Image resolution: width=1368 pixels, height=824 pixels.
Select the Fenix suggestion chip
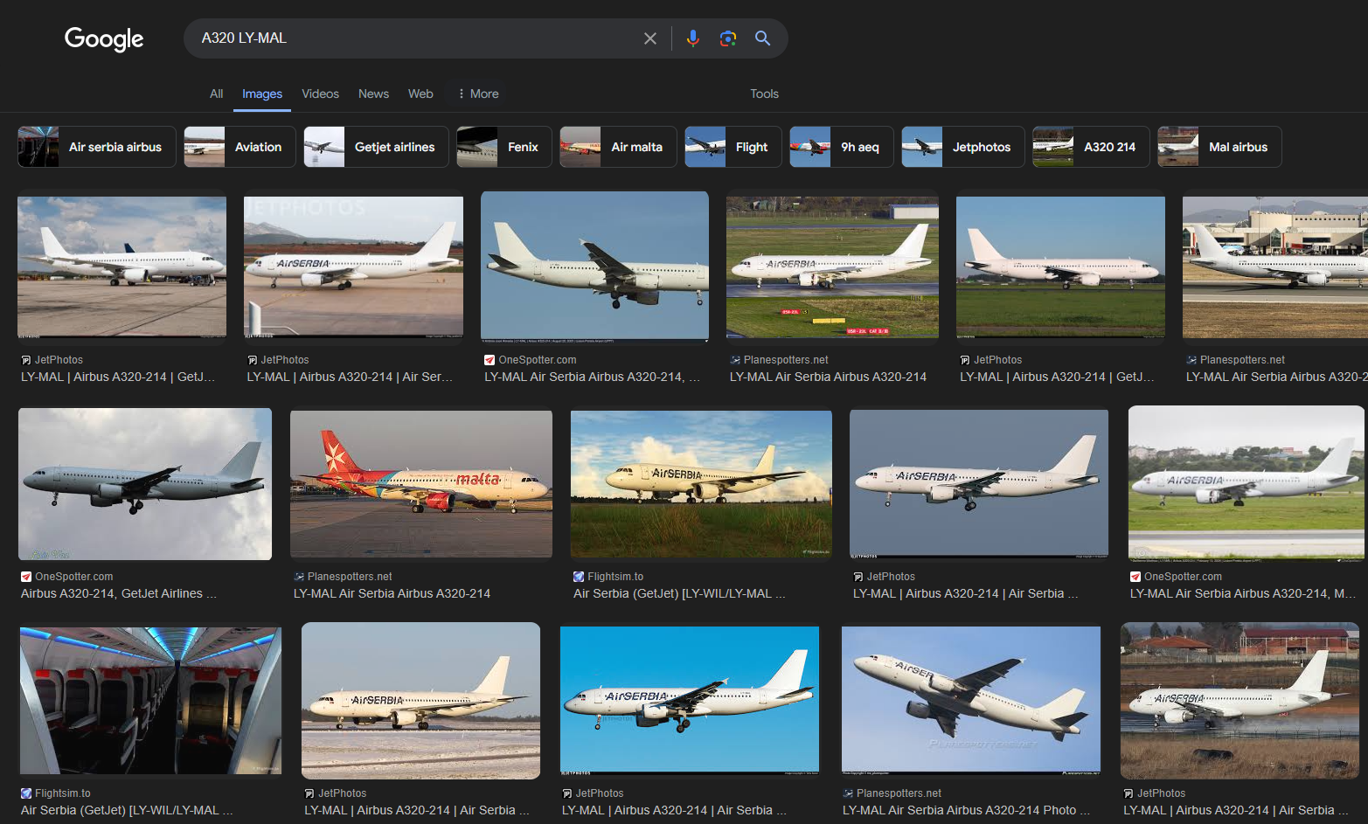click(x=504, y=147)
